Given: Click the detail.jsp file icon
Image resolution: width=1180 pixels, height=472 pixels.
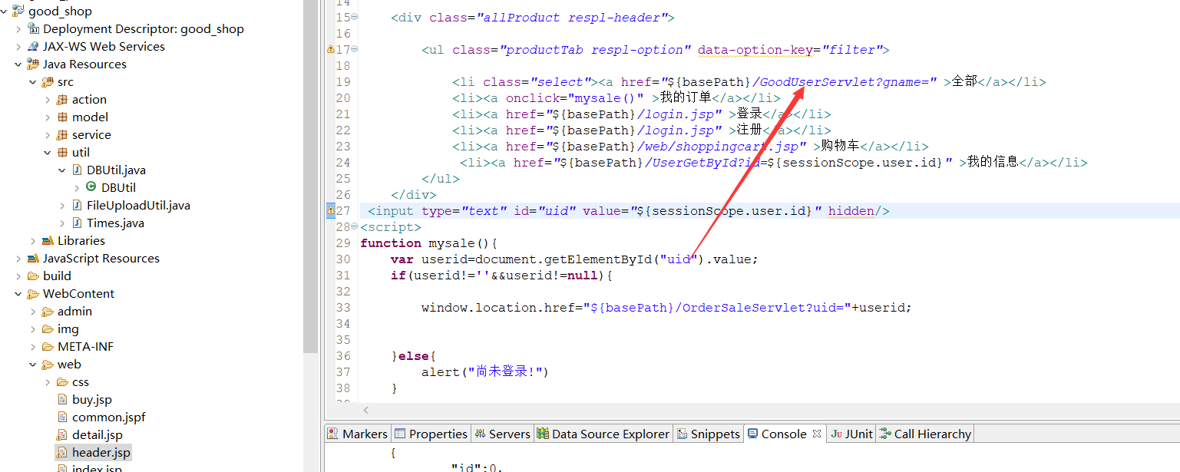Looking at the screenshot, I should point(63,434).
